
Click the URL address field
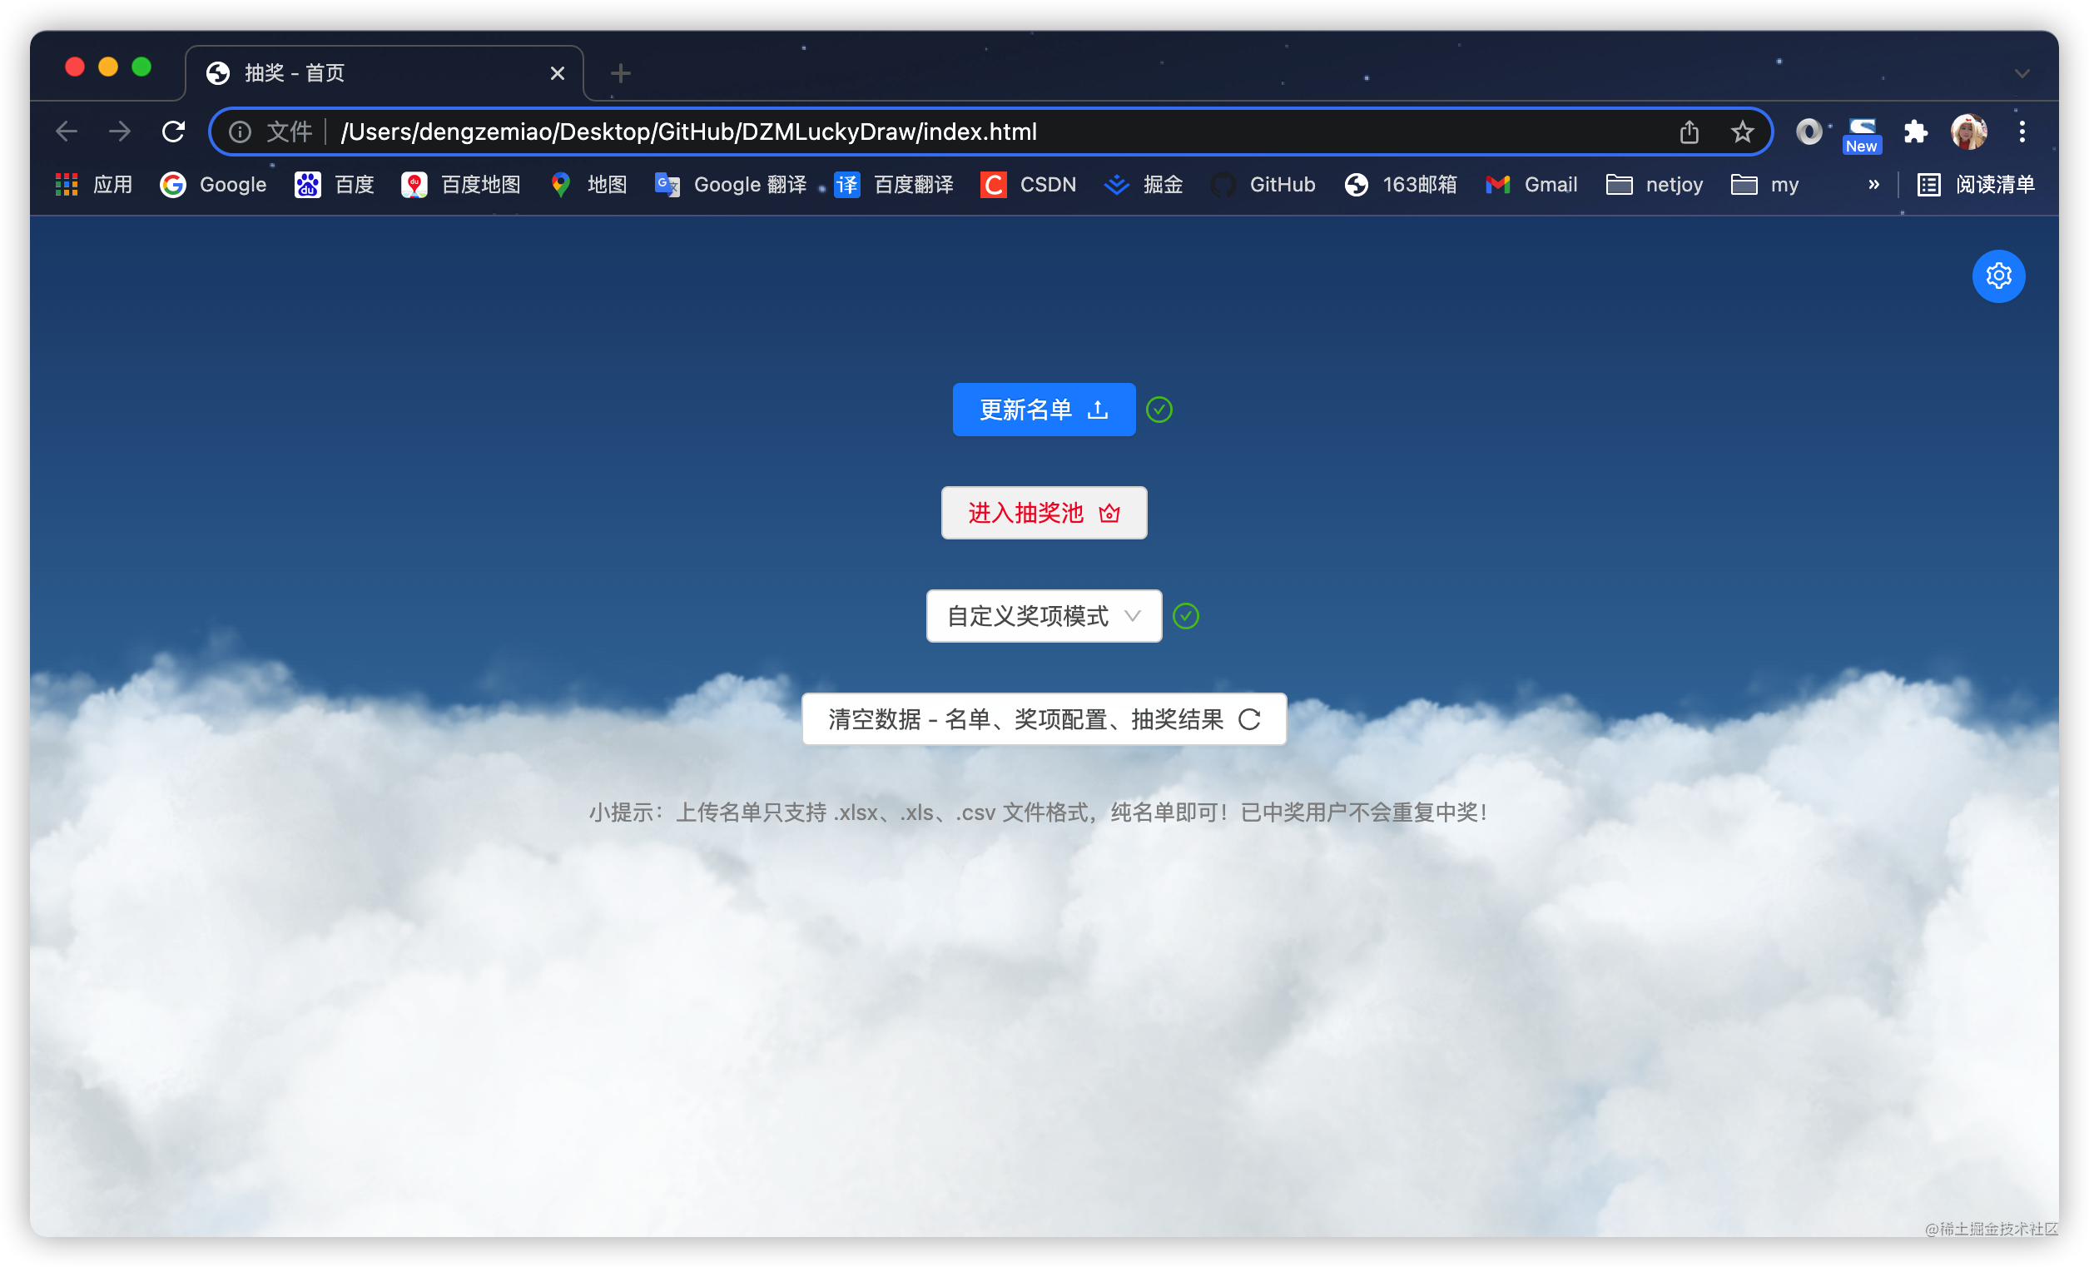click(x=992, y=132)
